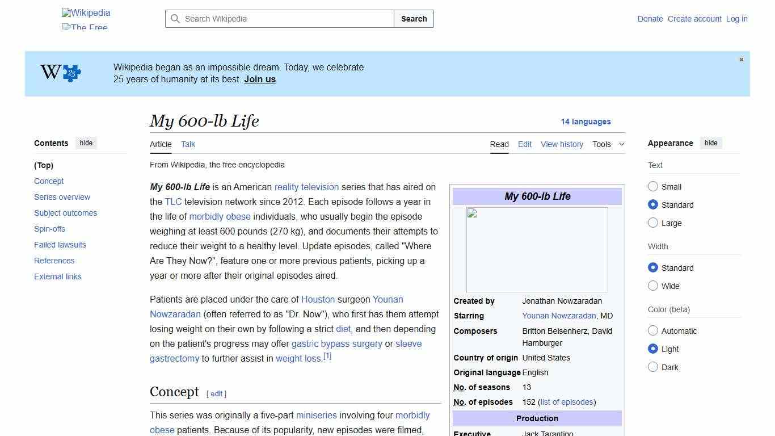Dismiss the celebration banner with the × icon
775x436 pixels.
[741, 59]
